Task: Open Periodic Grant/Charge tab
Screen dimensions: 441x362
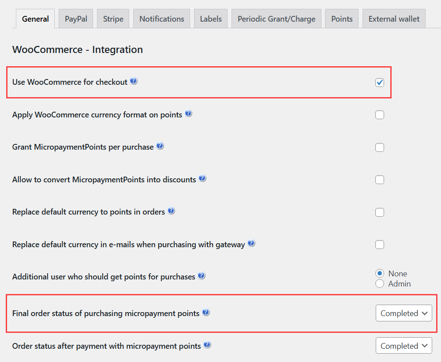Action: [x=277, y=19]
